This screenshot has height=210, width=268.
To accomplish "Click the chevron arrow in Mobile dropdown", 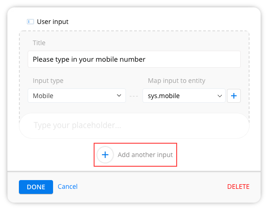I will [x=119, y=95].
